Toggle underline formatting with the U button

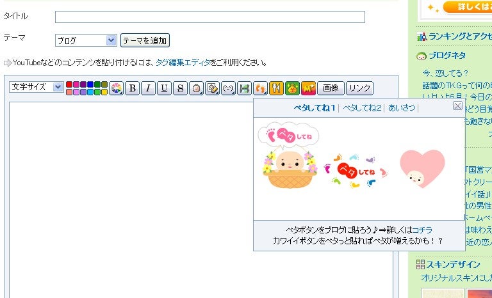point(164,88)
